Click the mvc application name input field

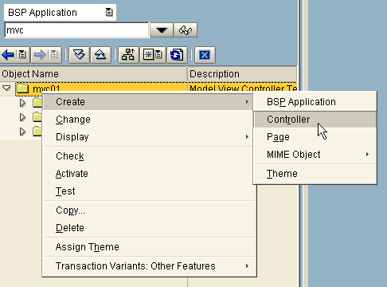pos(76,30)
